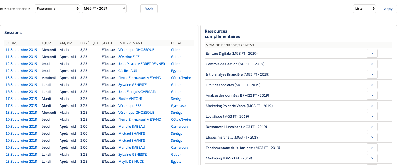Open 13 Septembre 2019 session link
397x165 pixels.
[21, 78]
